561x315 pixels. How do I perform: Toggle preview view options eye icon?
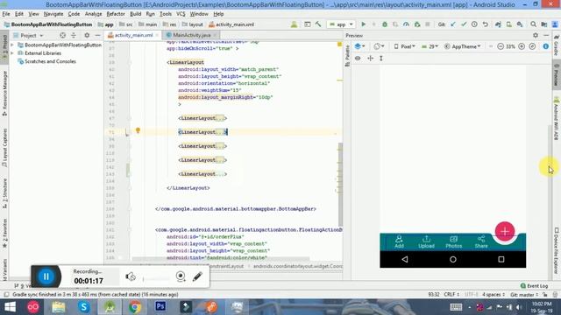point(358,58)
